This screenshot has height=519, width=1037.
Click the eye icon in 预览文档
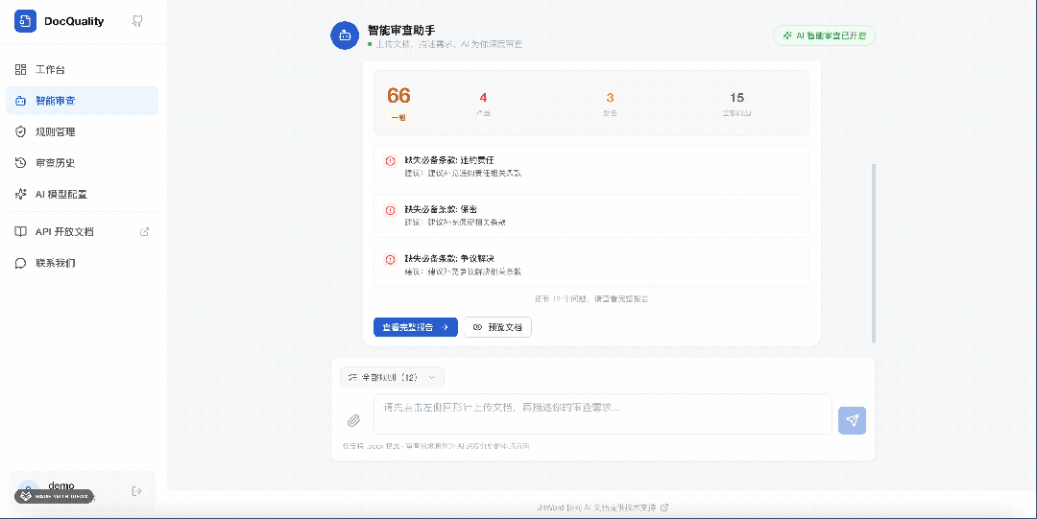477,327
